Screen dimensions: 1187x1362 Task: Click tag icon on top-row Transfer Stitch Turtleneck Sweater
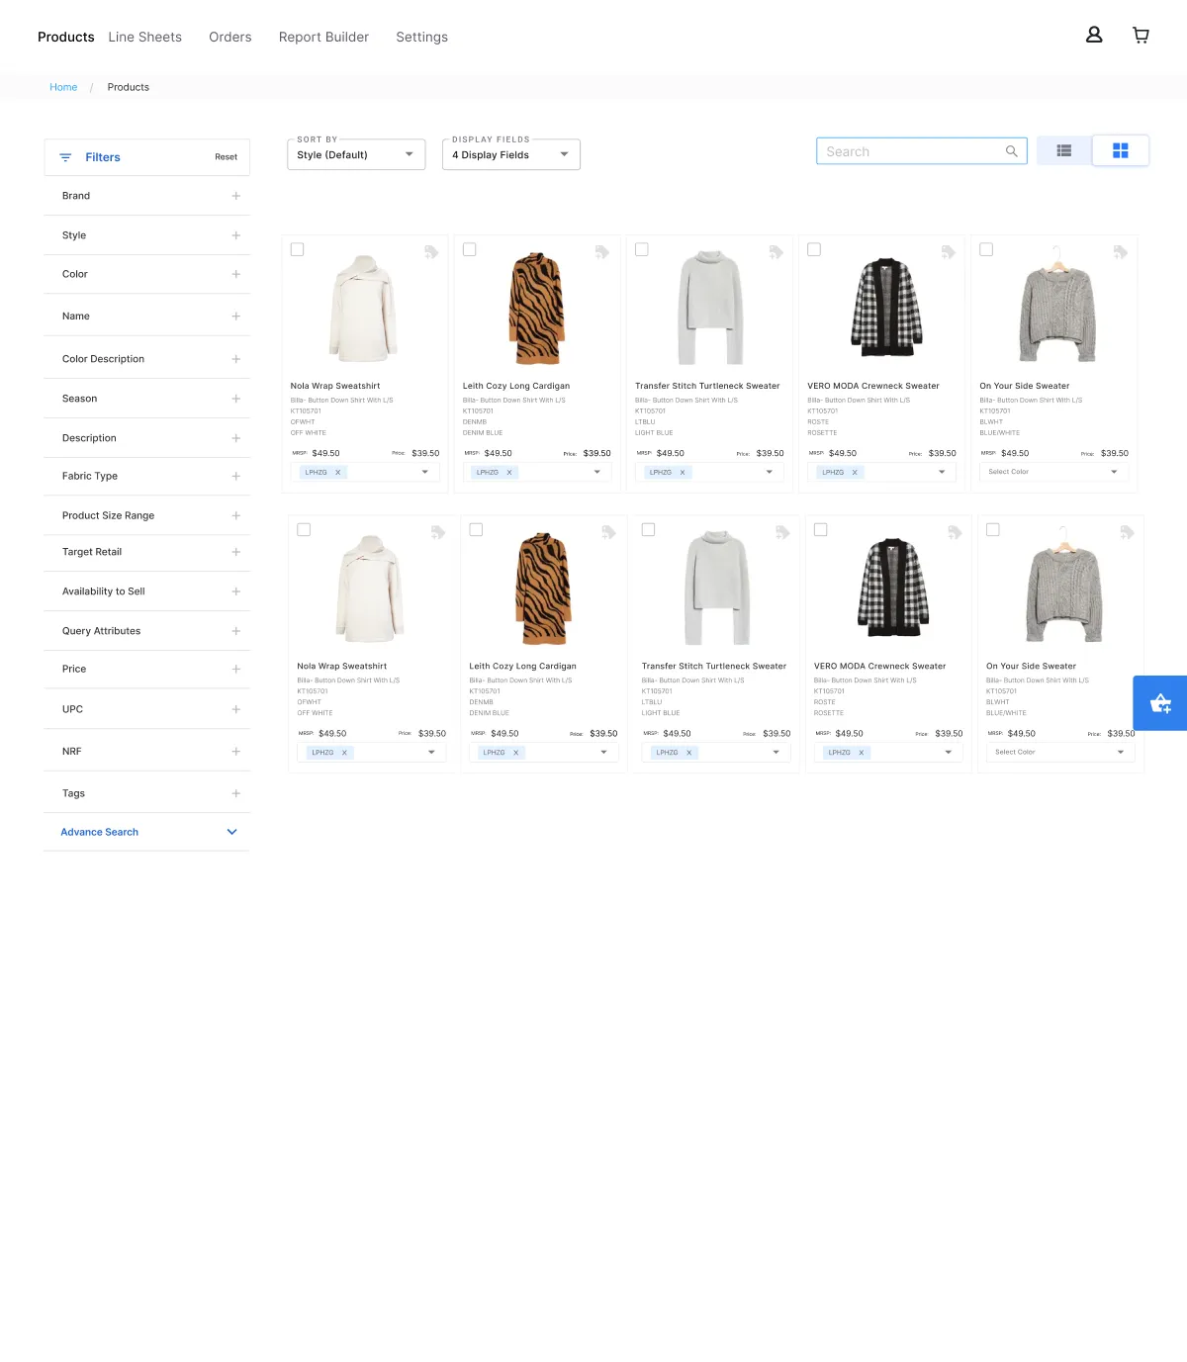click(x=776, y=252)
